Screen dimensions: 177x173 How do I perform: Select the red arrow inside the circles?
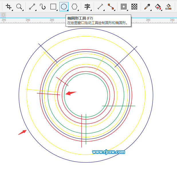(71, 93)
